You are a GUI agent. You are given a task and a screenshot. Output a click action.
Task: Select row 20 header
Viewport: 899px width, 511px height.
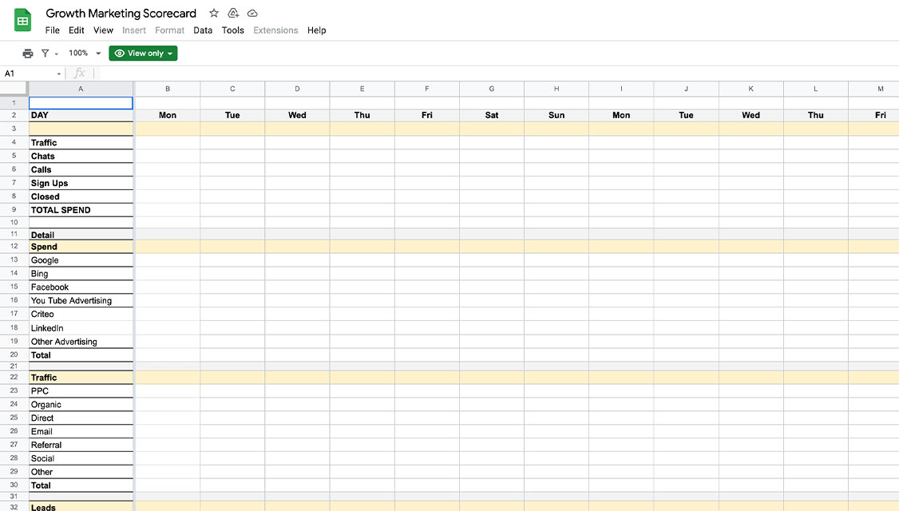click(x=14, y=355)
